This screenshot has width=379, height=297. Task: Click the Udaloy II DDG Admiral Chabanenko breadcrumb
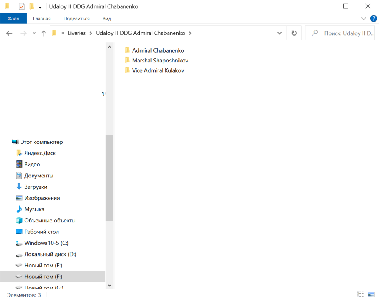pos(141,33)
